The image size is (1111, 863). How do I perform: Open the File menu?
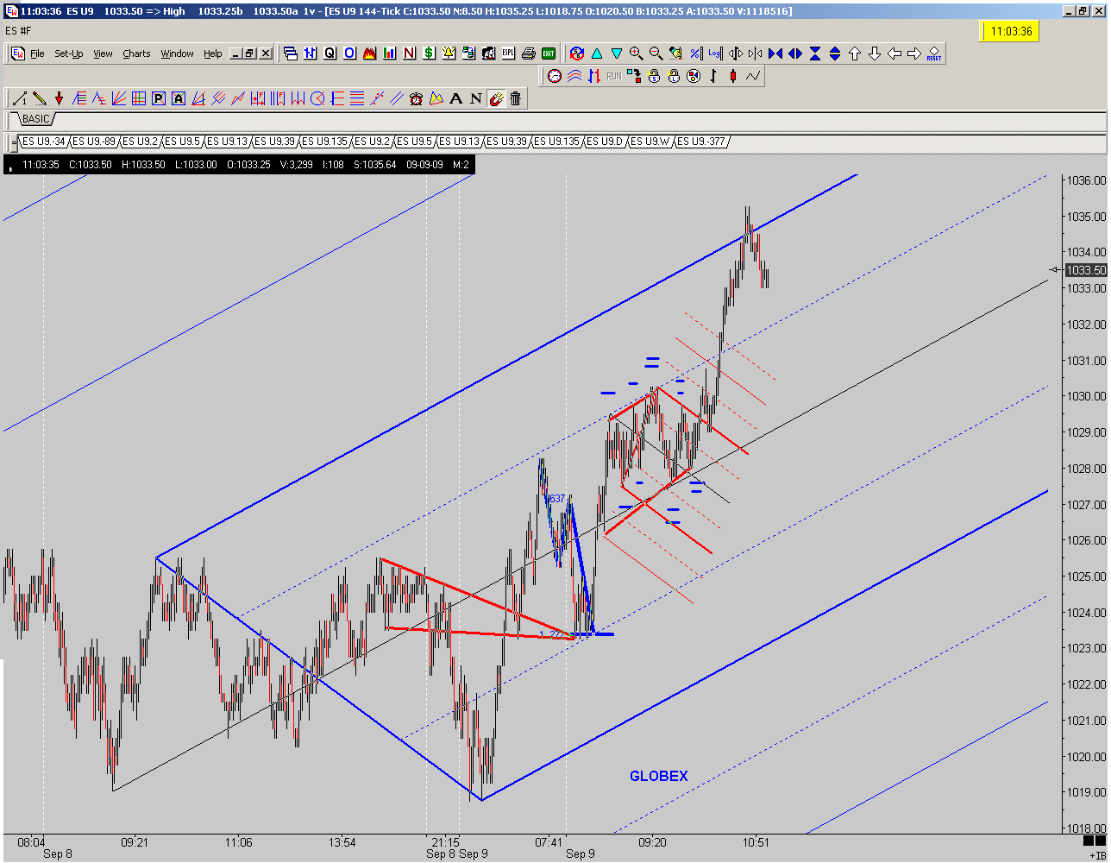point(37,54)
